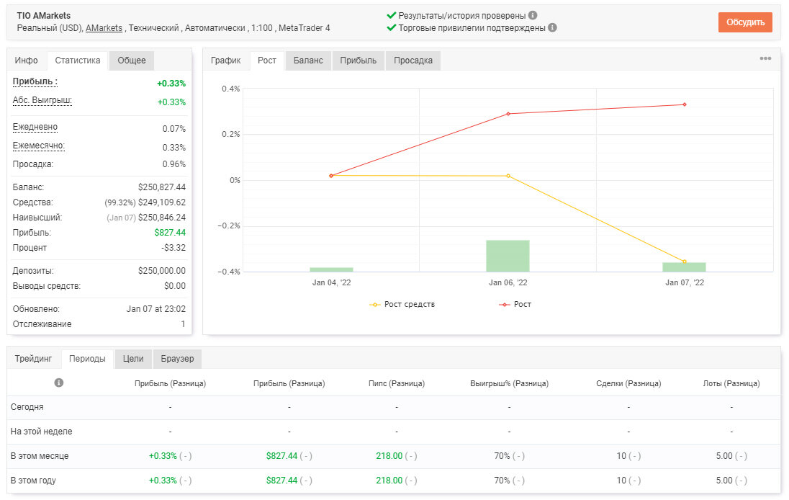Switch to the Инфо tab
789x500 pixels.
click(26, 61)
